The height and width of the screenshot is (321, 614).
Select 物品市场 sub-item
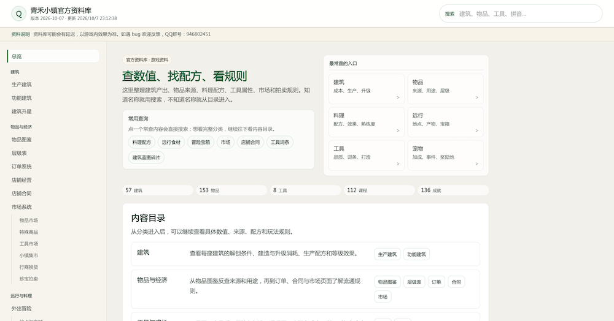(29, 221)
